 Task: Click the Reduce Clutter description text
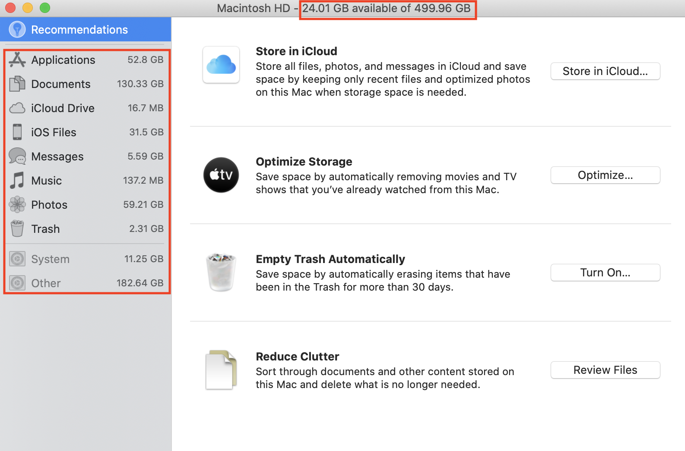pos(385,378)
